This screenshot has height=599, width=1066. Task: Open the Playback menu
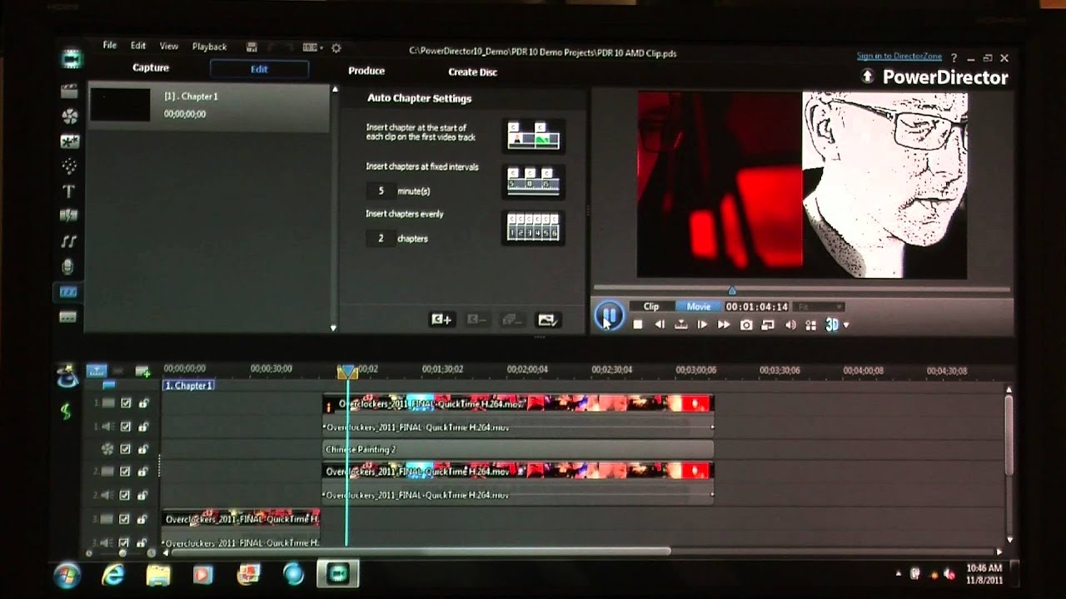209,47
